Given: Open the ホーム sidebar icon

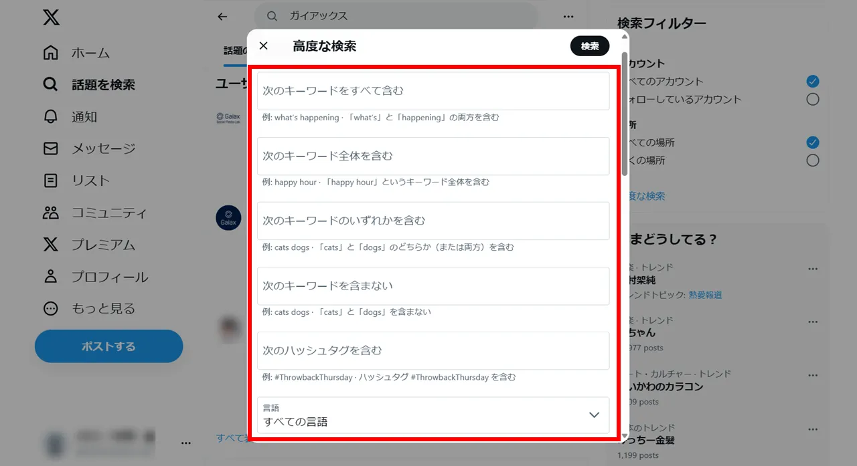Looking at the screenshot, I should click(x=50, y=52).
